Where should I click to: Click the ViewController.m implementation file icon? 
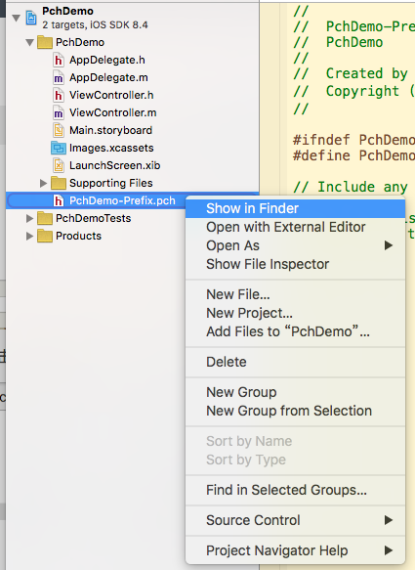58,113
